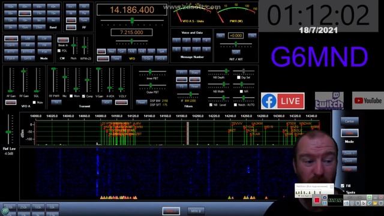Viewport: 384px width, 216px height.
Task: Select the RTTY mode button
Action: [x=11, y=52]
